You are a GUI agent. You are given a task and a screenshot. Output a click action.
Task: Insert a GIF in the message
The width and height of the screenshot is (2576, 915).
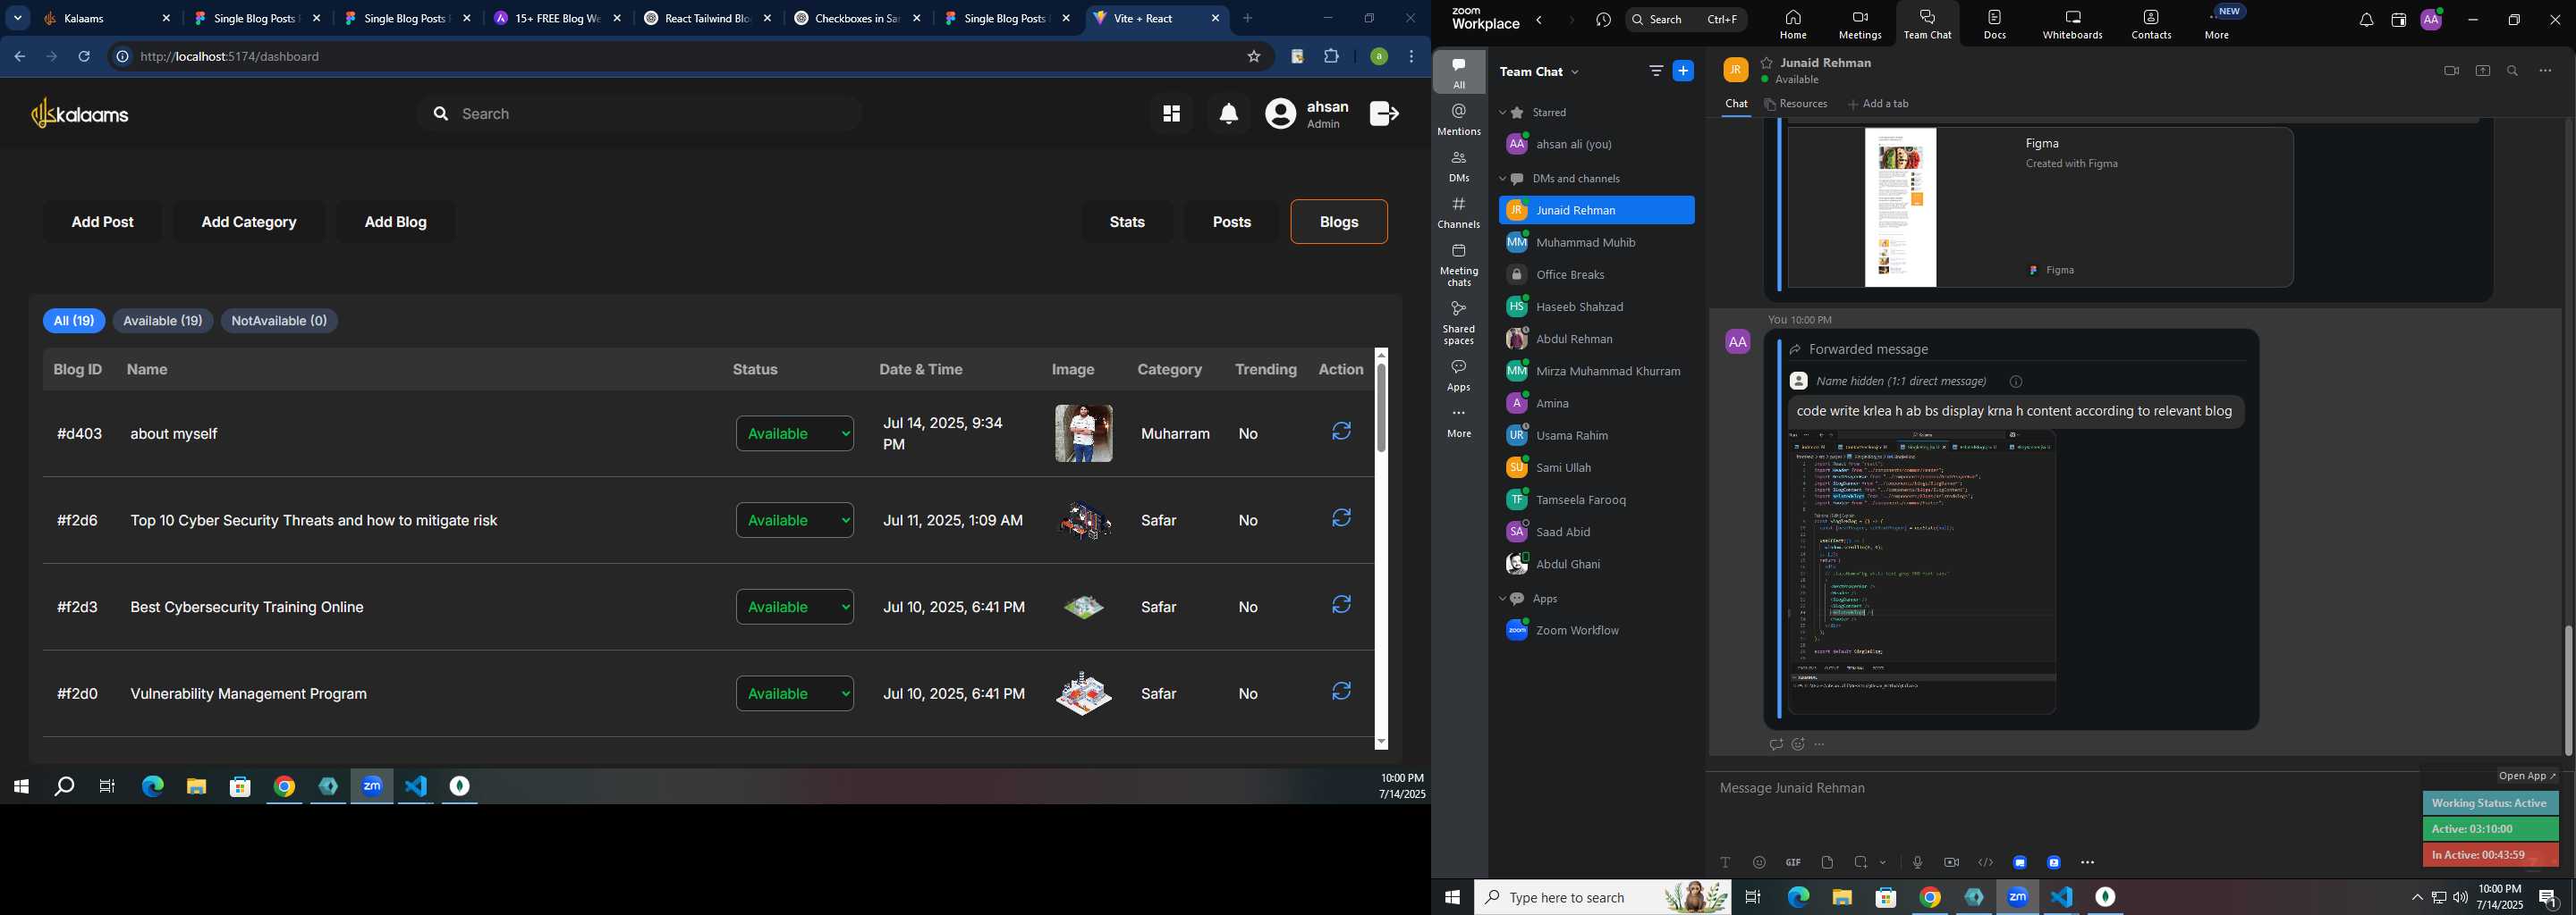pos(1793,862)
